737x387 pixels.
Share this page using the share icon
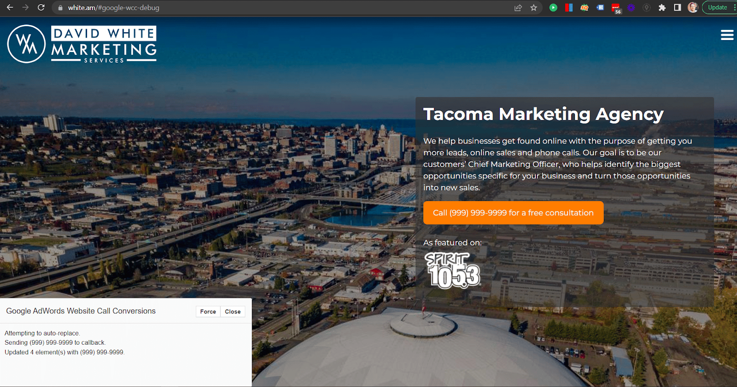[x=518, y=7]
